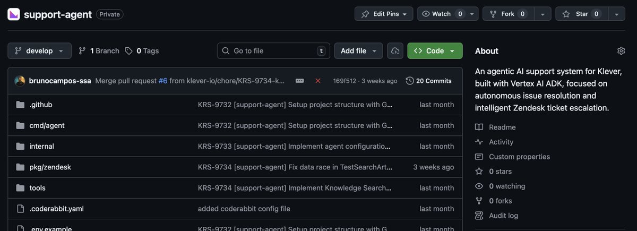The width and height of the screenshot is (637, 231).
Task: Open the .github folder
Action: [41, 105]
